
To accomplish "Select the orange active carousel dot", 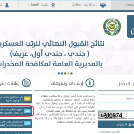I will pos(68,73).
